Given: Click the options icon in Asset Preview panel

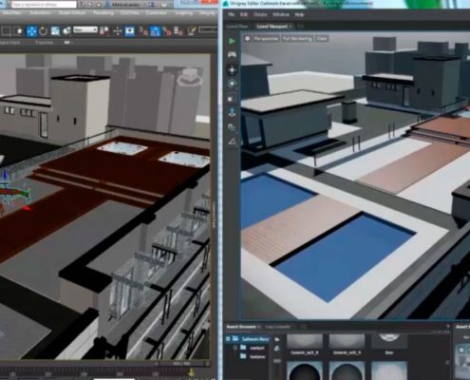Looking at the screenshot, I should (461, 350).
